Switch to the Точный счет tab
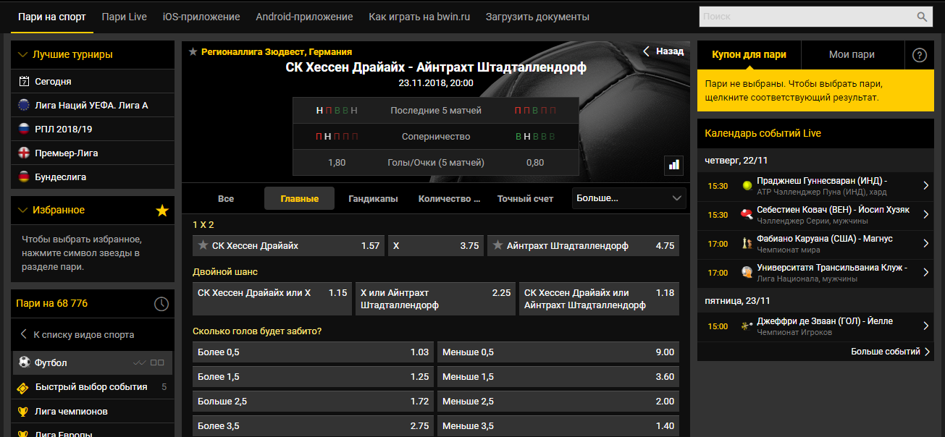The width and height of the screenshot is (945, 437). click(x=525, y=198)
